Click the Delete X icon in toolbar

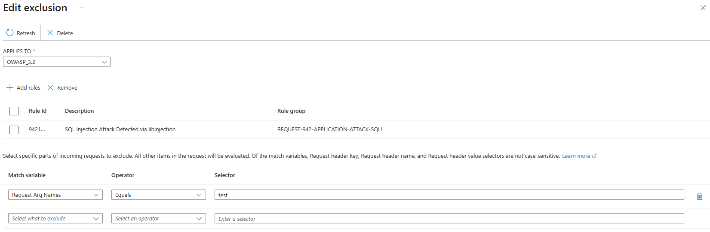point(50,33)
